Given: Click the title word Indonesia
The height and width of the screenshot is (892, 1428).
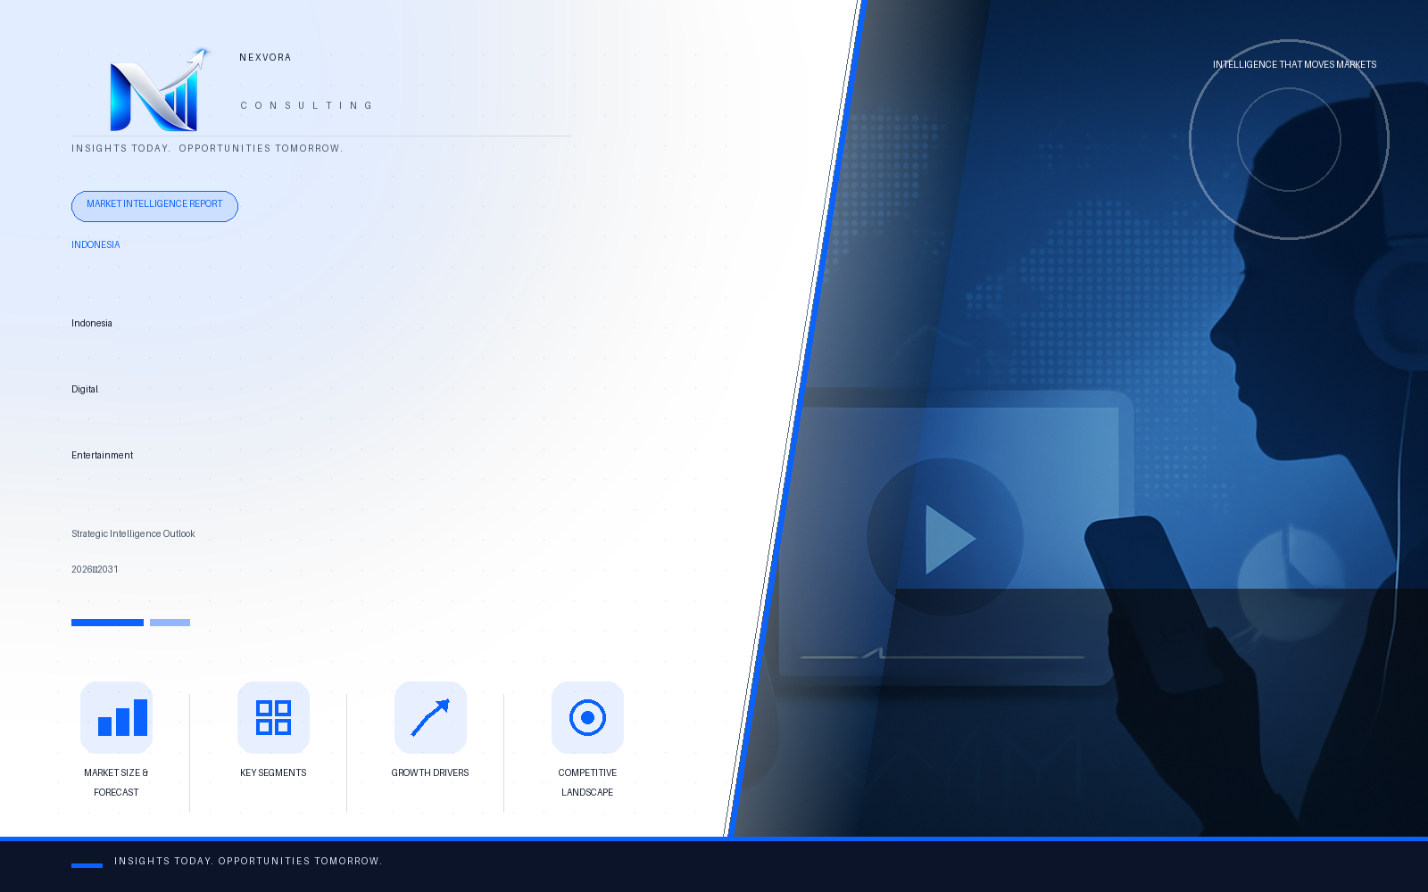Looking at the screenshot, I should 92,323.
